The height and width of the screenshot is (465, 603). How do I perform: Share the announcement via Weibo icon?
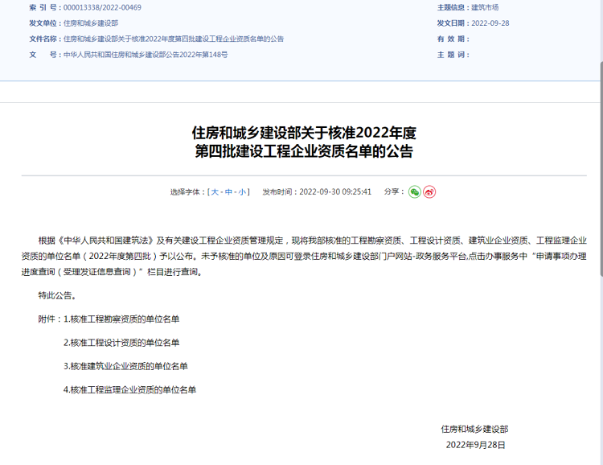429,192
